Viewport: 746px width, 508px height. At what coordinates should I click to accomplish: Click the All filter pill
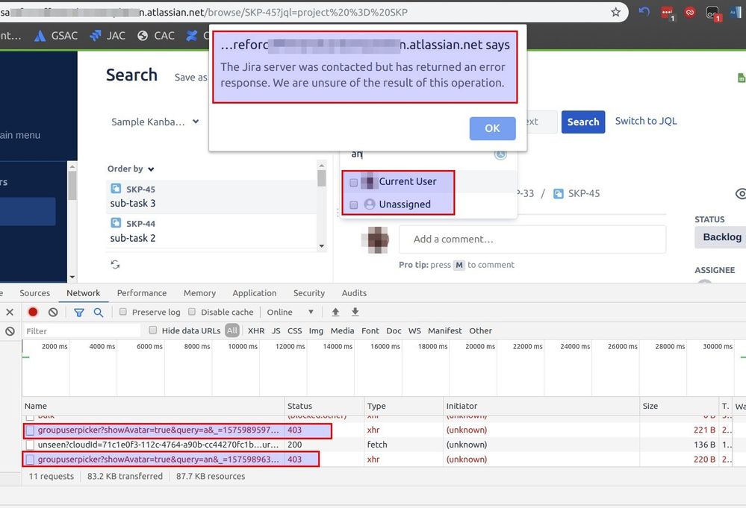(x=232, y=330)
